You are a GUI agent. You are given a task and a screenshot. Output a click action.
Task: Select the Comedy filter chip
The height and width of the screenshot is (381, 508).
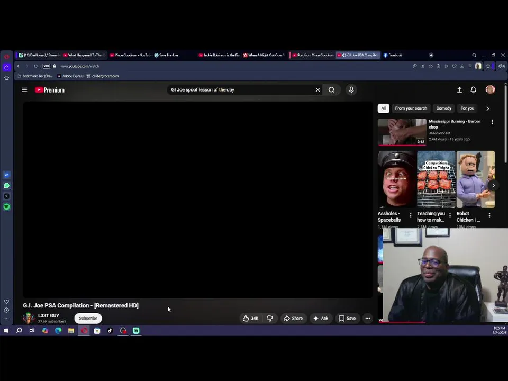tap(443, 108)
